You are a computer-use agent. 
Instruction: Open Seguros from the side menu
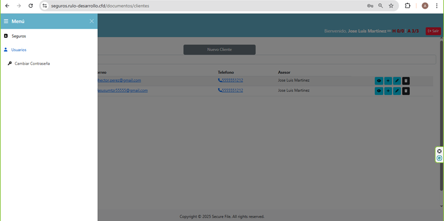[18, 36]
